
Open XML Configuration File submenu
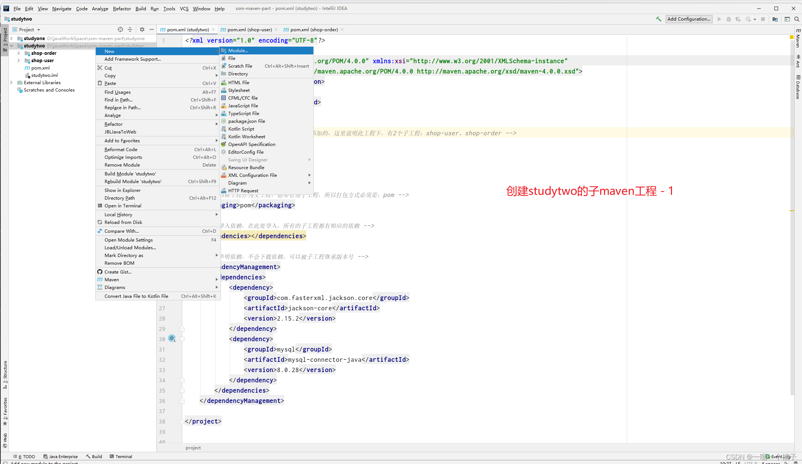(267, 175)
